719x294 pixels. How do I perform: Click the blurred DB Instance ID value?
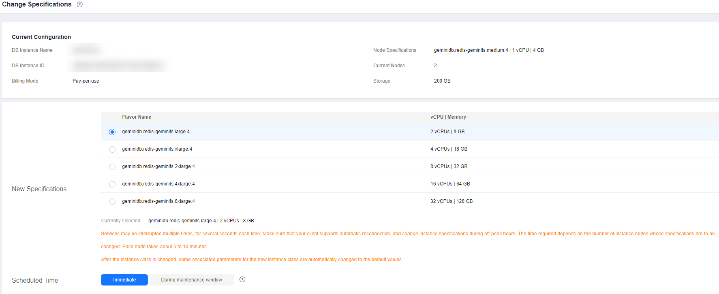coord(119,65)
